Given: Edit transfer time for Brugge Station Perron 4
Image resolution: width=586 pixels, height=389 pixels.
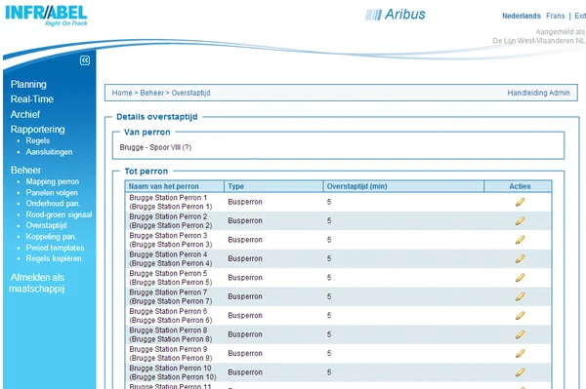Looking at the screenshot, I should click(520, 258).
